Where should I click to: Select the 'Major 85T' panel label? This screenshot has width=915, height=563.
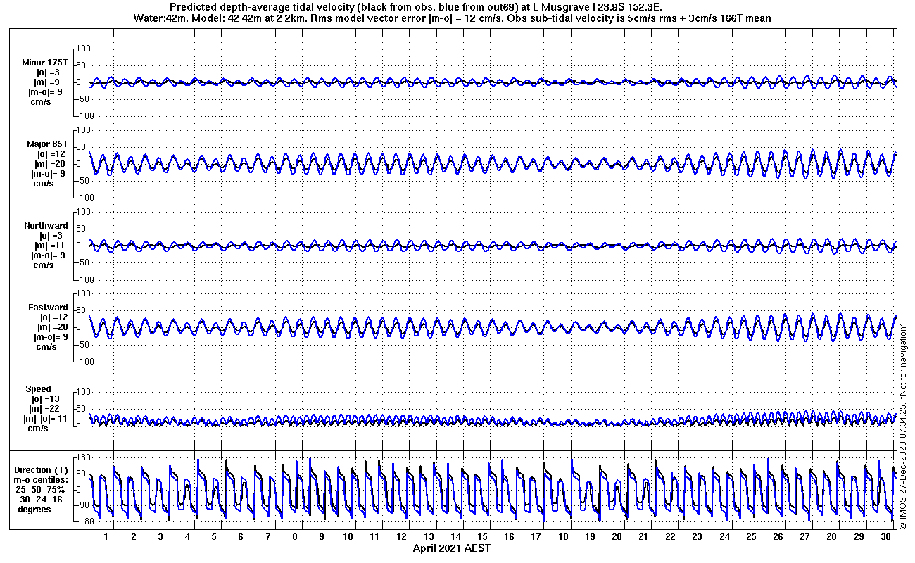tap(47, 144)
